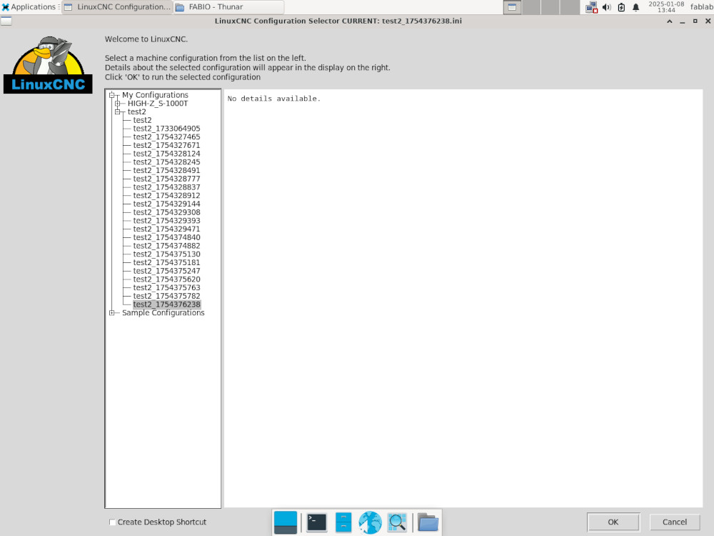Open the volume speaker tray icon

tap(606, 7)
